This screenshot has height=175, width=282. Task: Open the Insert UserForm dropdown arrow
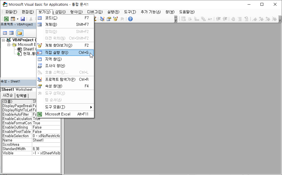tap(18, 19)
